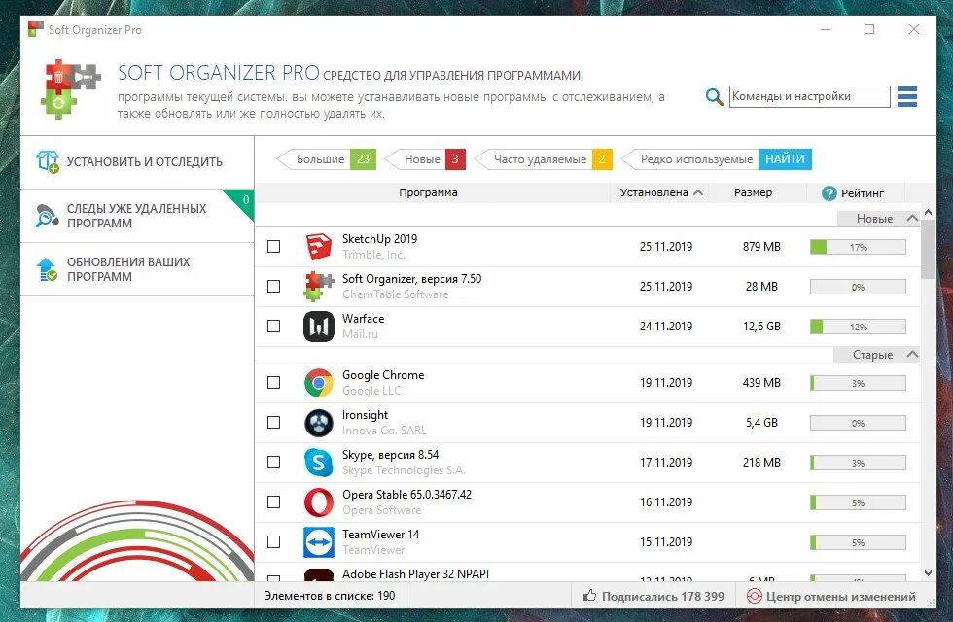Click the Большие badge count 23

pos(363,159)
